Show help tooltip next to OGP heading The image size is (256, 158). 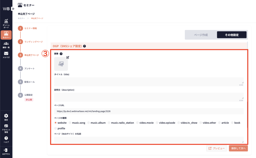coord(84,46)
